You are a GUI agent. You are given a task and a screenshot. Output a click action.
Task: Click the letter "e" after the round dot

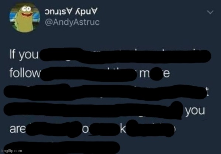pyautogui.click(x=167, y=74)
